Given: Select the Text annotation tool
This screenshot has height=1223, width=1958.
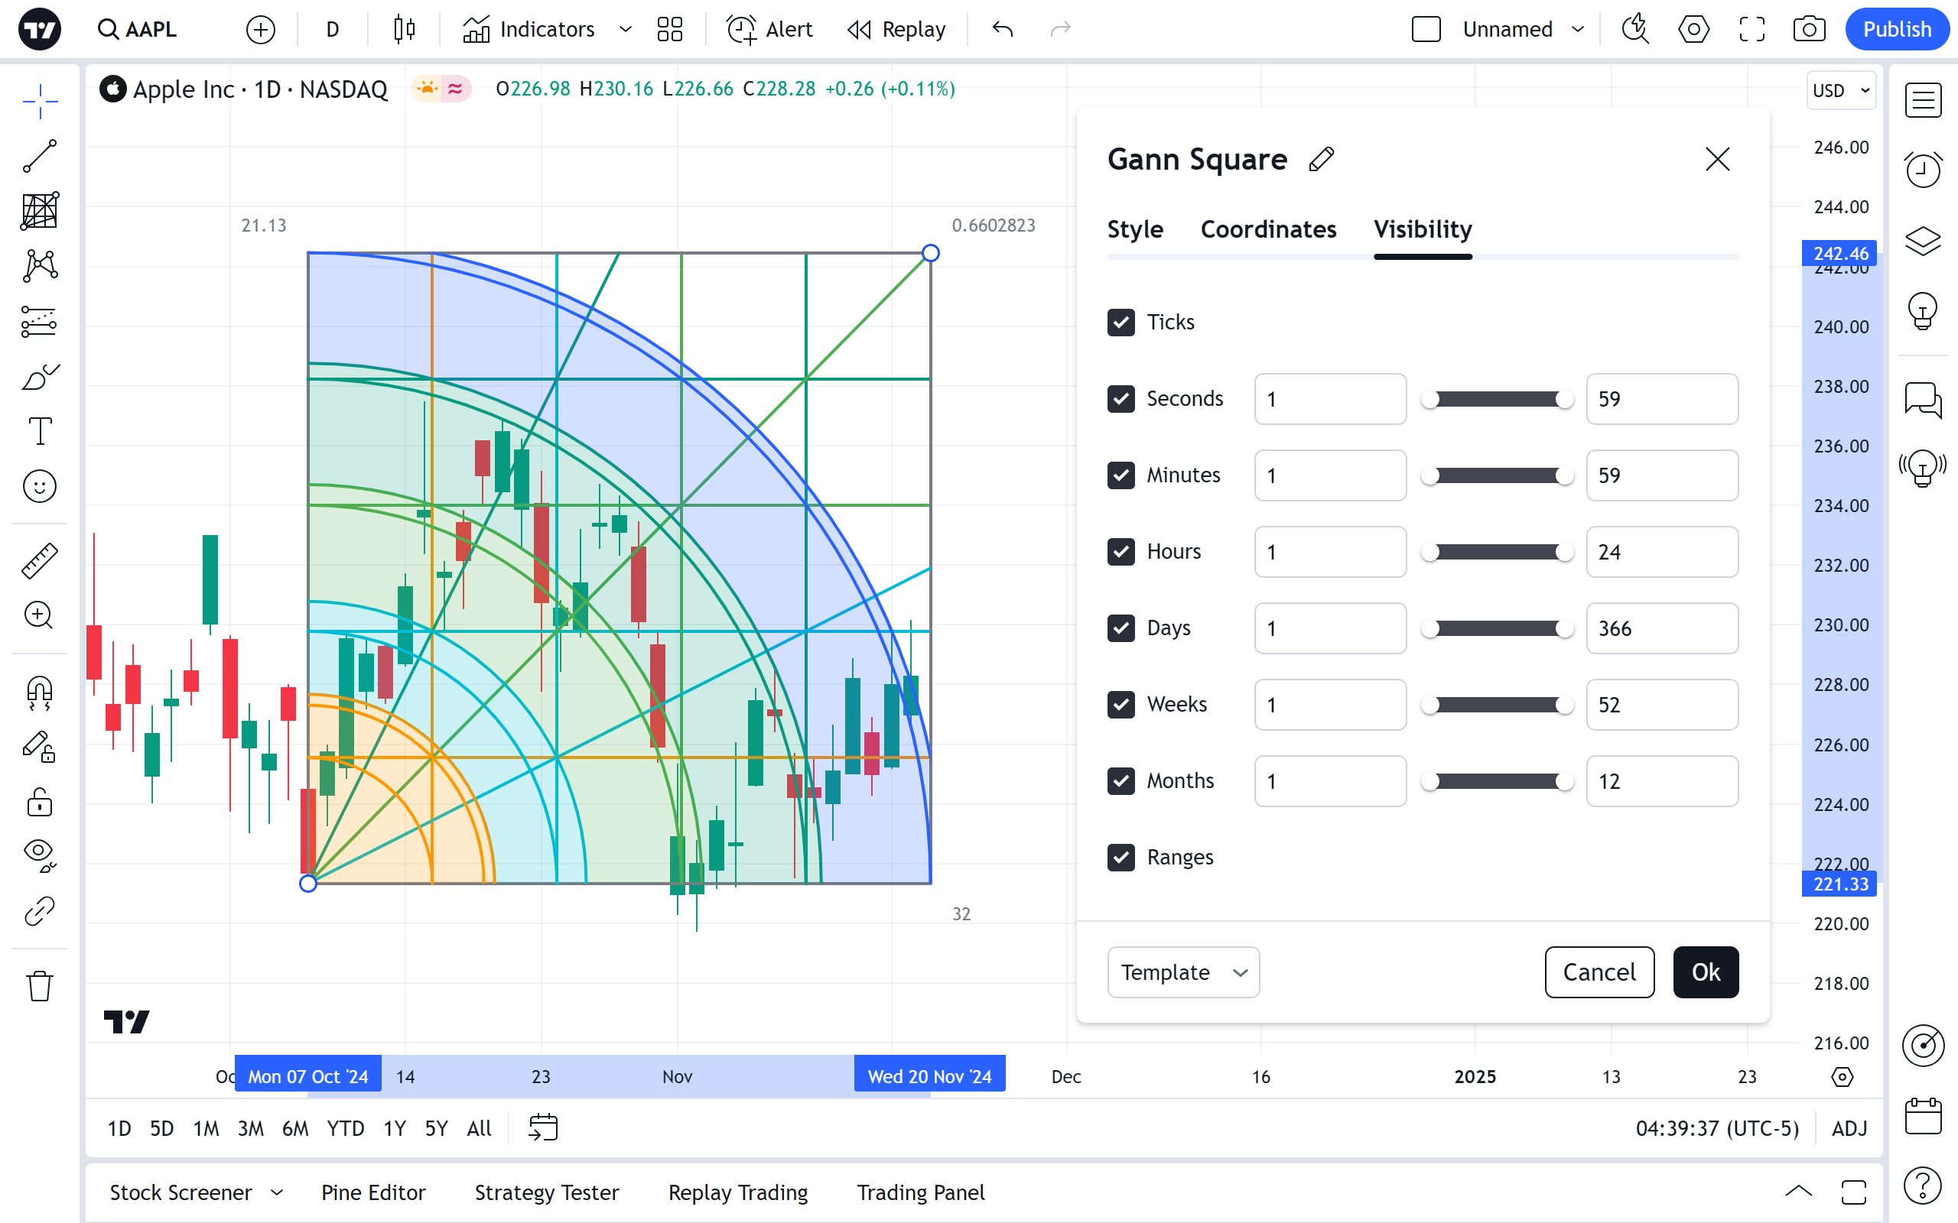Looking at the screenshot, I should point(40,431).
